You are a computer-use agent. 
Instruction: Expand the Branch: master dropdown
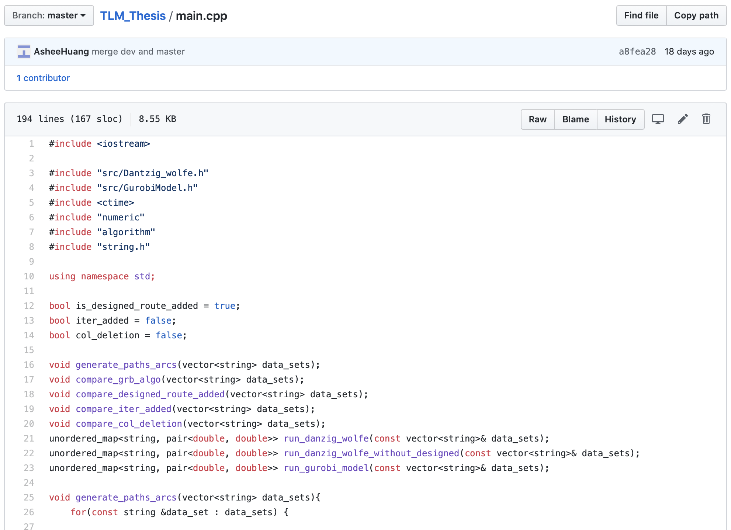tap(49, 15)
